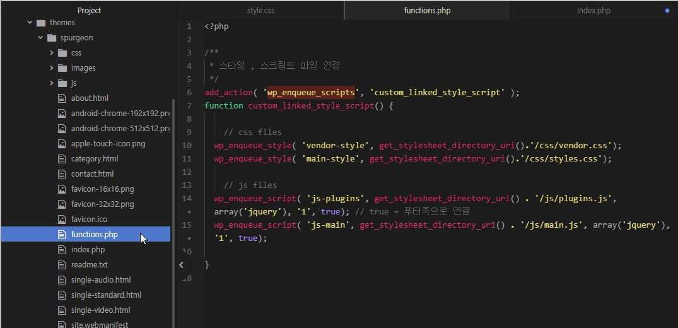Click the '// js files' comment
Screen dimensions: 678x328
tap(250, 185)
